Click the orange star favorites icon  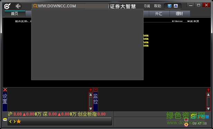coord(19,121)
